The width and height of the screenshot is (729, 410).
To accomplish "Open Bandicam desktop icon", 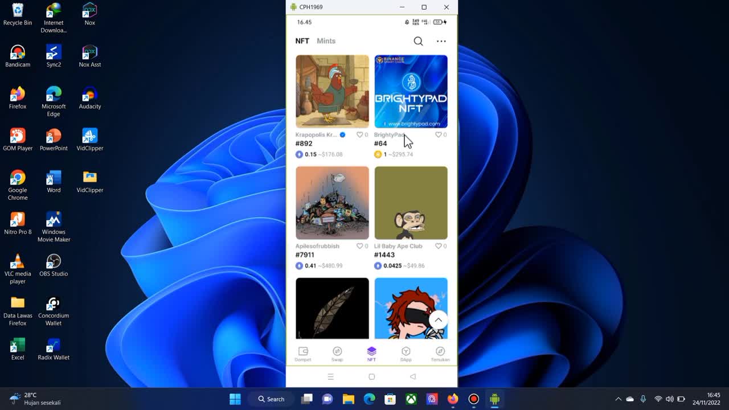I will (18, 56).
